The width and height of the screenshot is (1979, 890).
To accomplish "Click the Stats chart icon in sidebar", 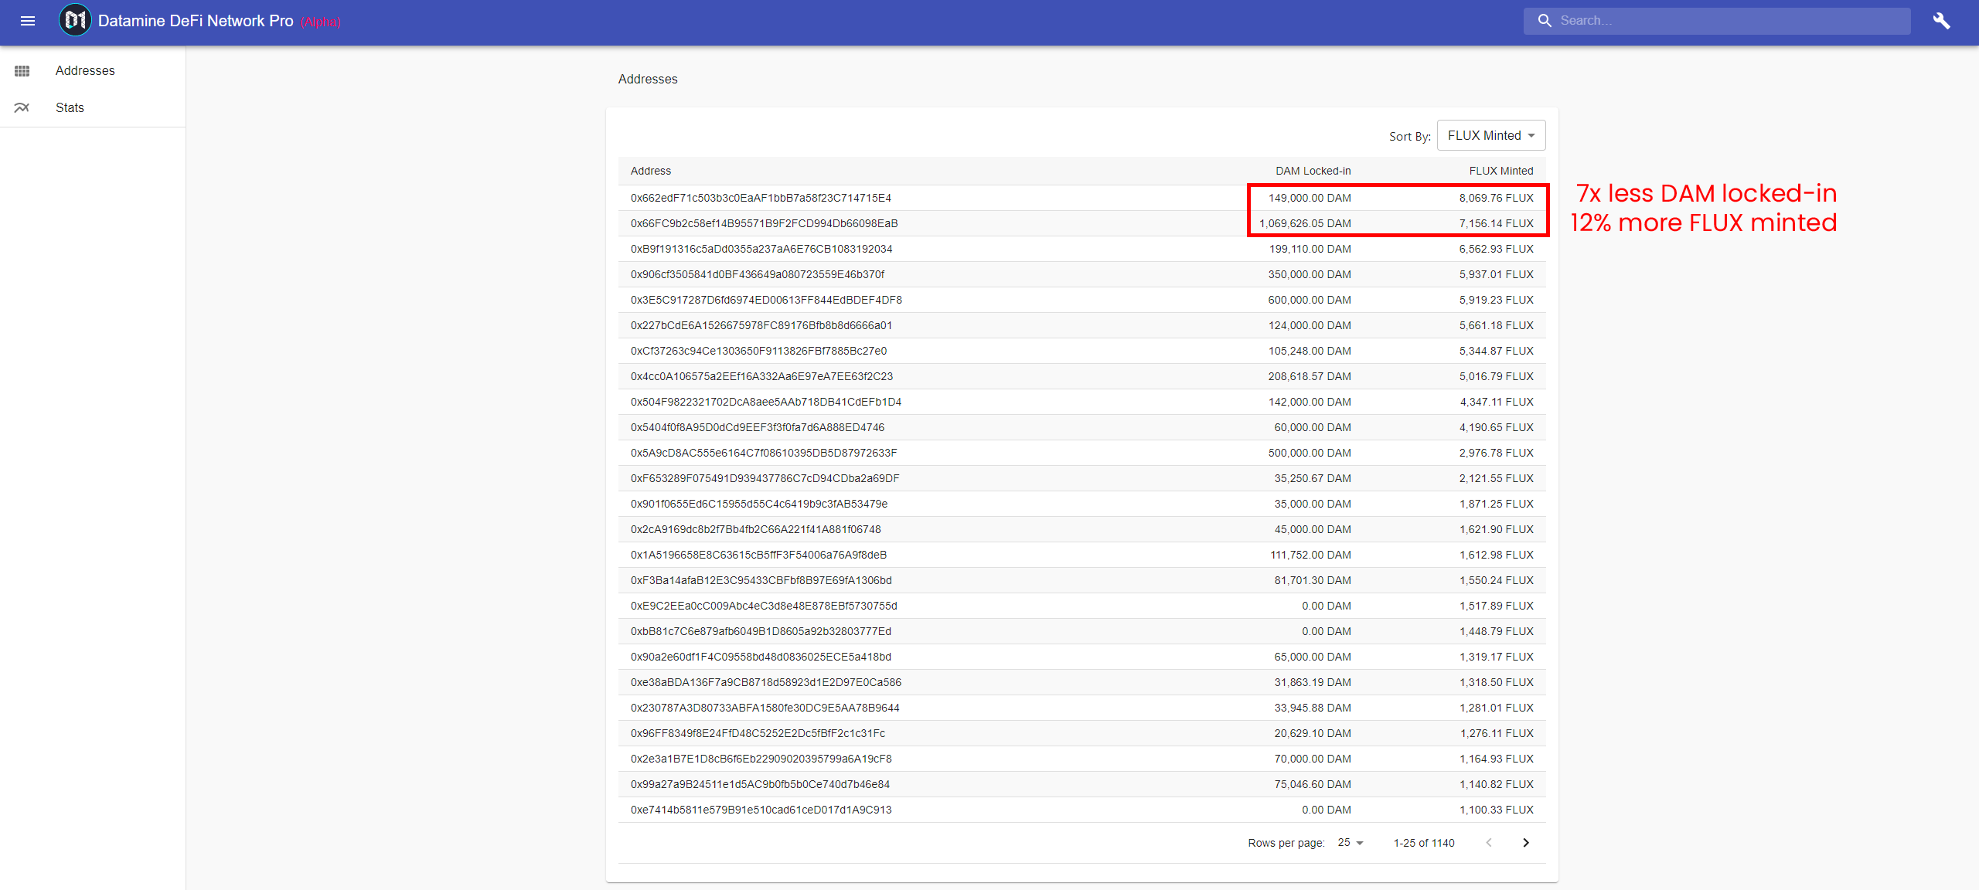I will (22, 107).
